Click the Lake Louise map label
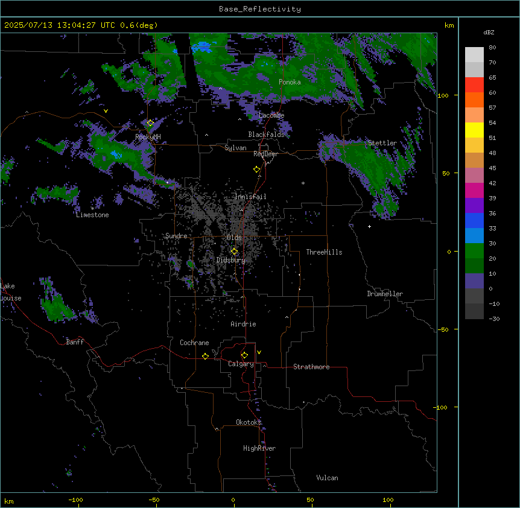Viewport: 520px width, 508px height. [11, 292]
